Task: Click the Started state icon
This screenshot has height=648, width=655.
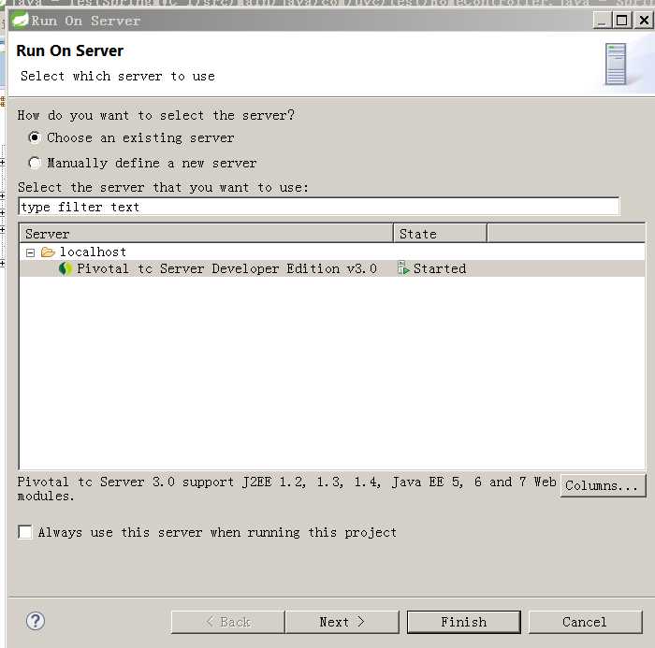Action: [x=403, y=268]
